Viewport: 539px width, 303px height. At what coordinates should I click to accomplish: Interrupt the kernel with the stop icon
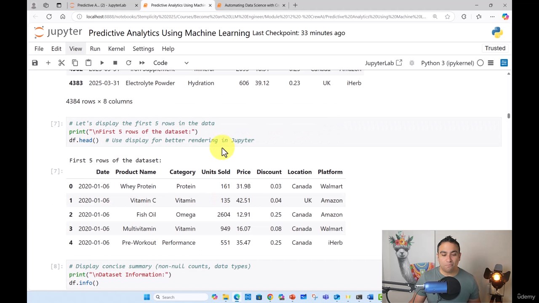115,63
